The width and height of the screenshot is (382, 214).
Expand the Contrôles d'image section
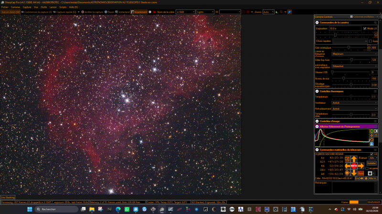317,121
